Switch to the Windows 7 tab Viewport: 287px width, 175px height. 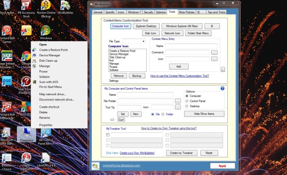134,12
